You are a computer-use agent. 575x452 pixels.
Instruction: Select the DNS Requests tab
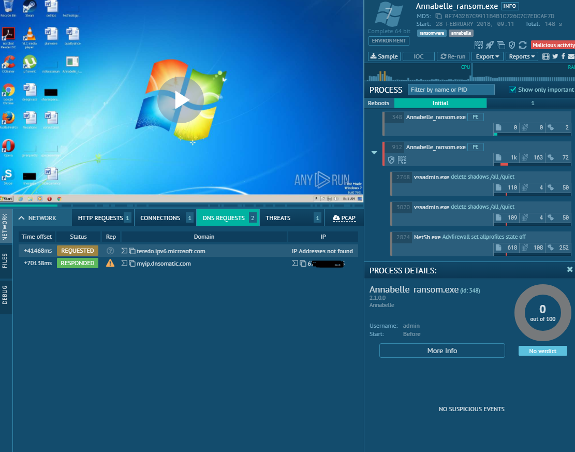click(x=228, y=218)
